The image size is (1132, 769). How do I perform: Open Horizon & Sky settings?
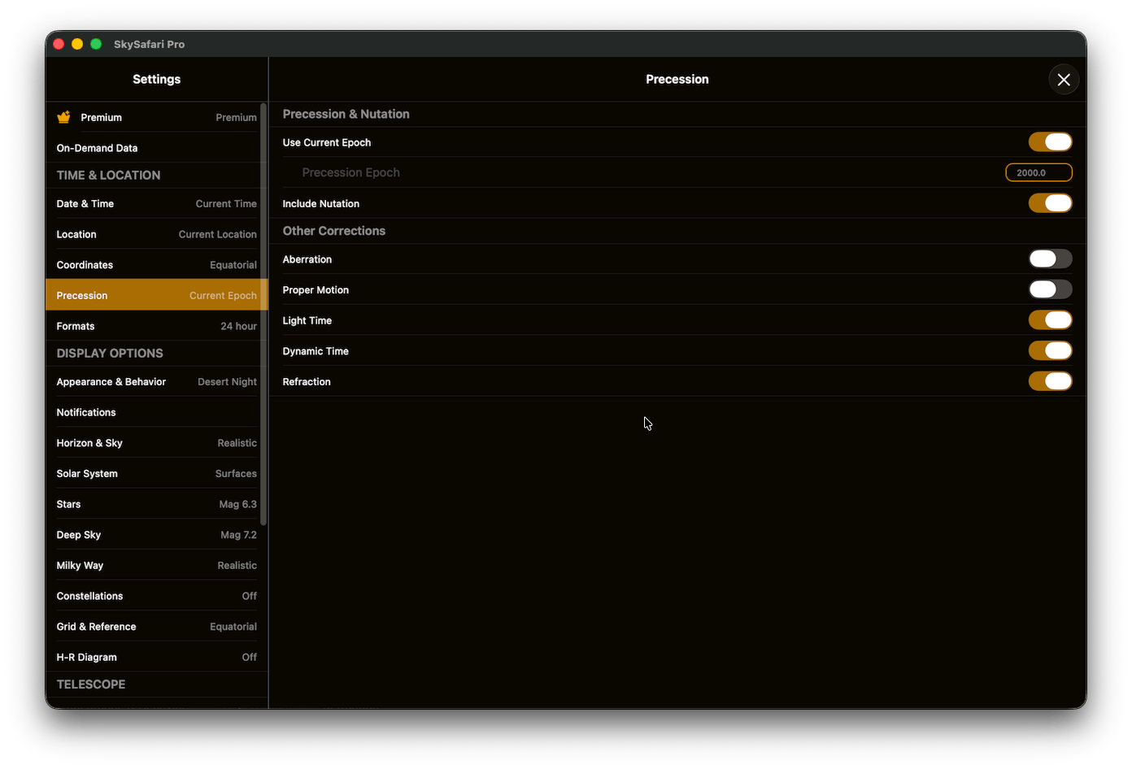coord(156,443)
